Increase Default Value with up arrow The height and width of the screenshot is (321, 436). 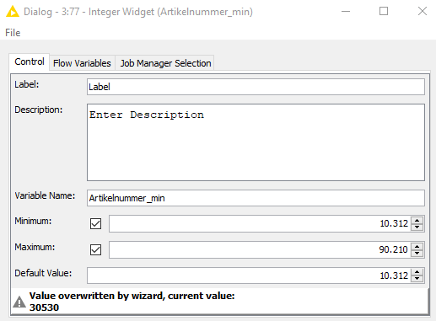tap(417, 272)
